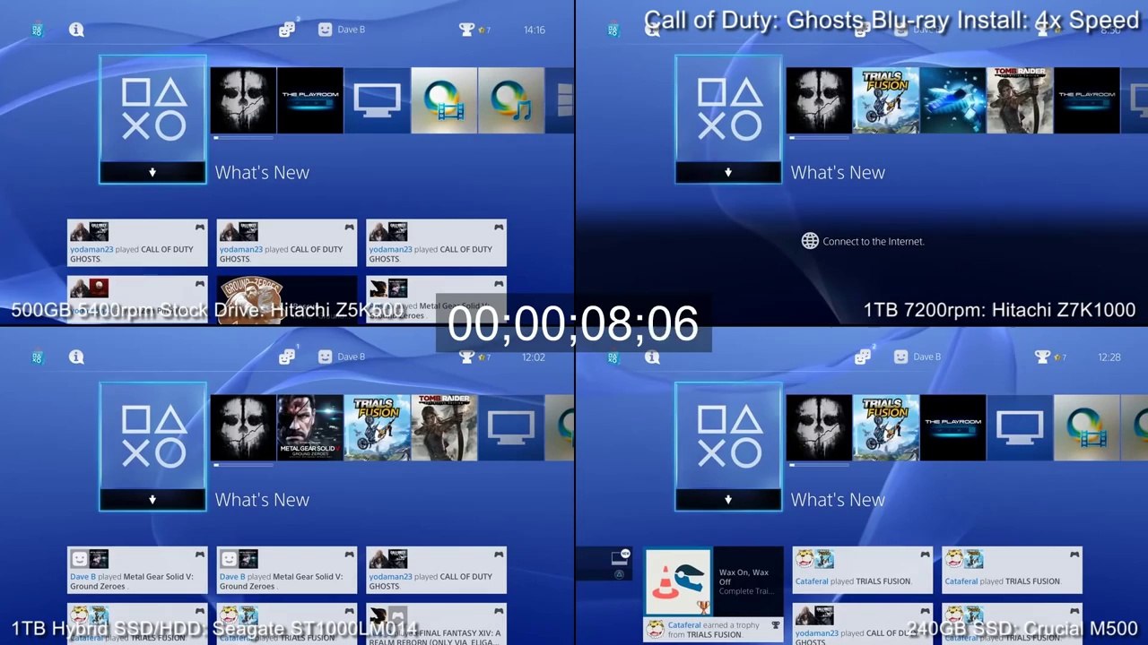1148x645 pixels.
Task: Click Connect to the Internet on Z7K1000 screen
Action: tap(863, 241)
